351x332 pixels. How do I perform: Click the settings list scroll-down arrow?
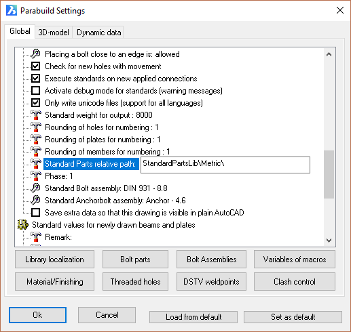[329, 241]
